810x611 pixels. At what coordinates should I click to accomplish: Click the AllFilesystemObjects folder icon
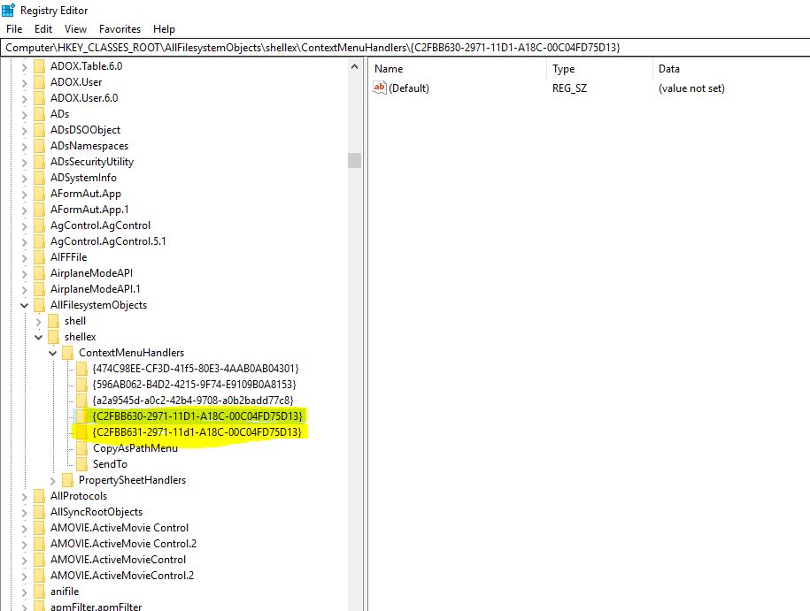[39, 305]
